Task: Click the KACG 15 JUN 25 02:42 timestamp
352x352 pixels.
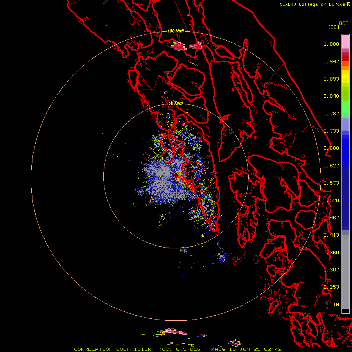Action: [x=246, y=349]
